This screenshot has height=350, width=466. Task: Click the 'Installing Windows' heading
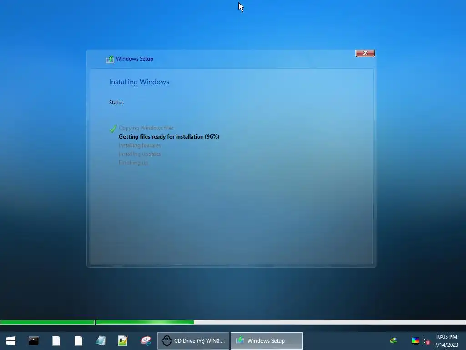139,82
